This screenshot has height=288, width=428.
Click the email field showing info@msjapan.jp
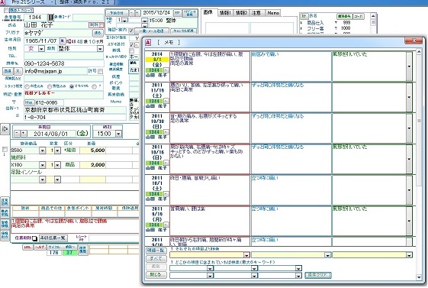click(56, 71)
